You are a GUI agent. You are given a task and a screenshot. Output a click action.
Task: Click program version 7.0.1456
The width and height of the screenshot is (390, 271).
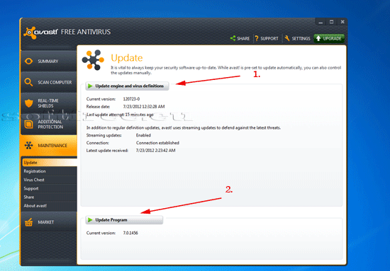pos(130,233)
